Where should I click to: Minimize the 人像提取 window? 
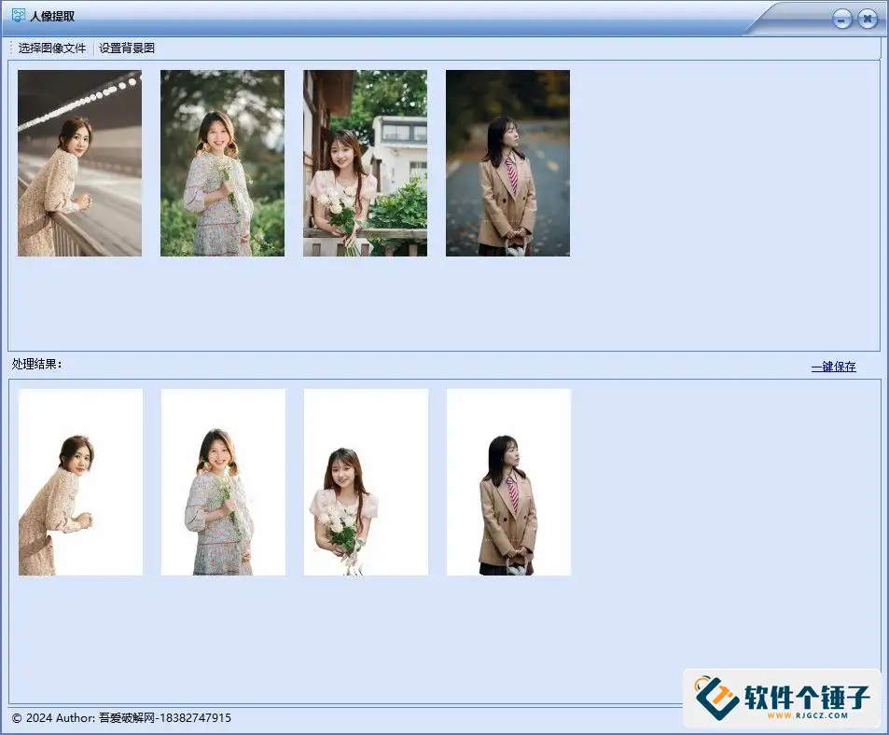click(x=842, y=20)
